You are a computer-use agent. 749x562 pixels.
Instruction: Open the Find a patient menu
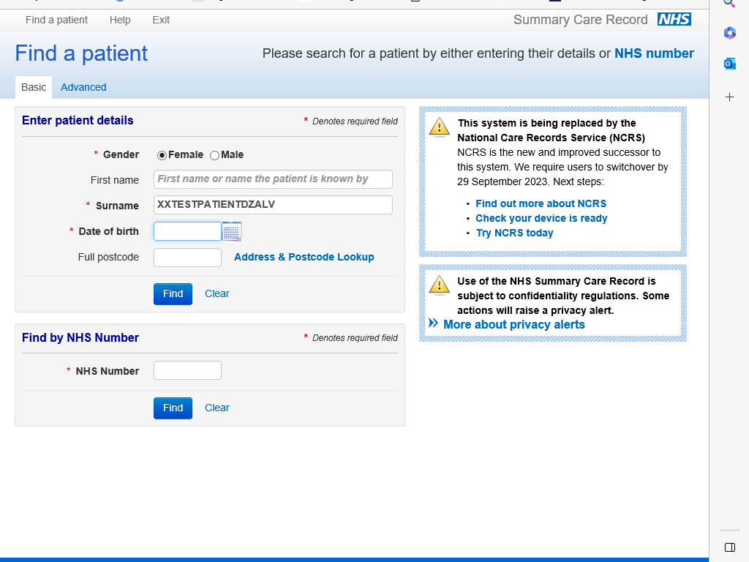click(x=56, y=20)
